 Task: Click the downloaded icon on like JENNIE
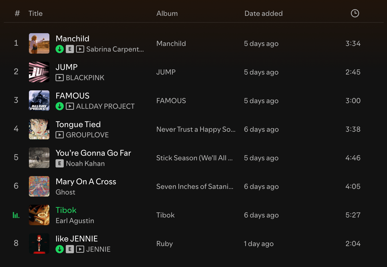point(60,249)
